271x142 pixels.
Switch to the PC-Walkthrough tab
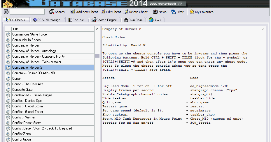[x=47, y=20]
